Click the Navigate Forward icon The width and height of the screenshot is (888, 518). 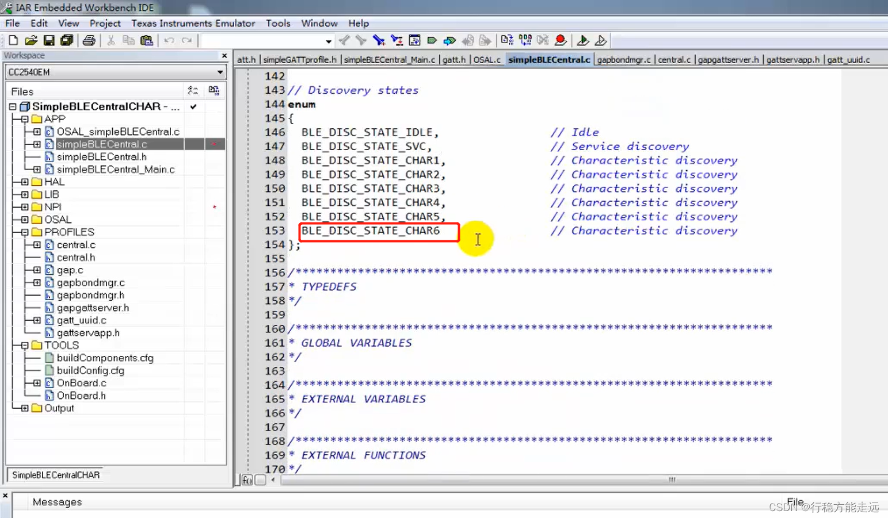(486, 40)
